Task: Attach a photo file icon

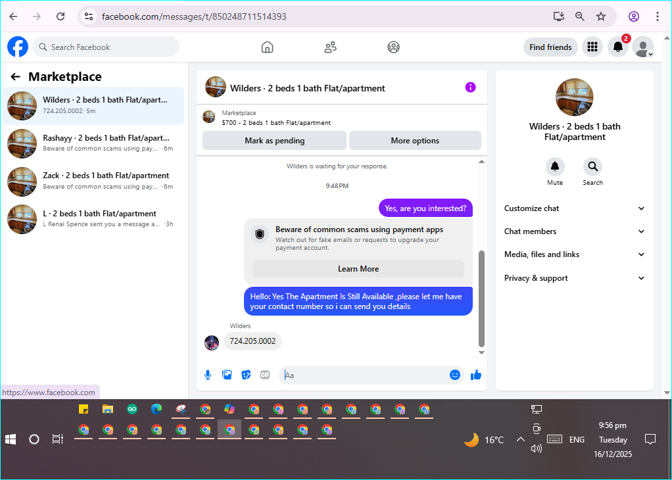Action: pos(227,375)
